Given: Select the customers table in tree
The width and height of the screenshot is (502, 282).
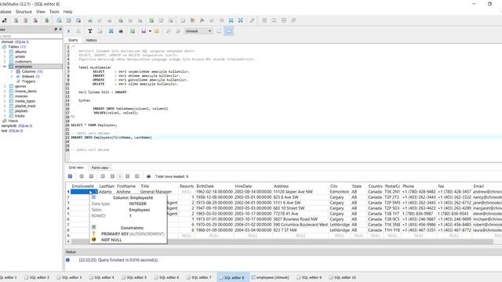Looking at the screenshot, I should (x=23, y=61).
